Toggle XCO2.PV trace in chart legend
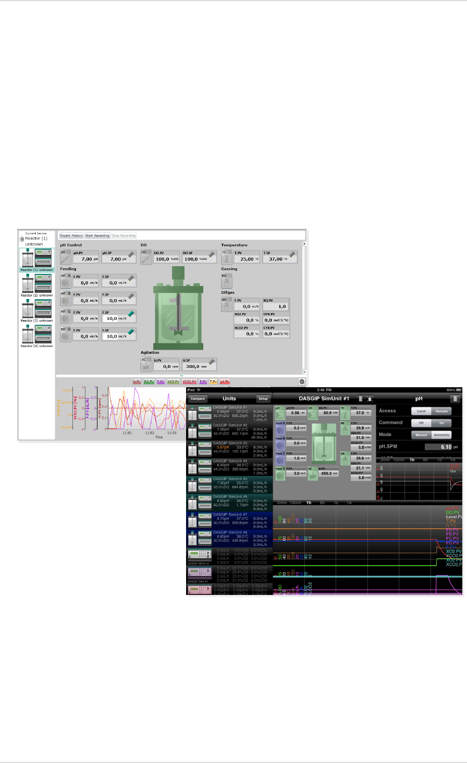 point(189,382)
